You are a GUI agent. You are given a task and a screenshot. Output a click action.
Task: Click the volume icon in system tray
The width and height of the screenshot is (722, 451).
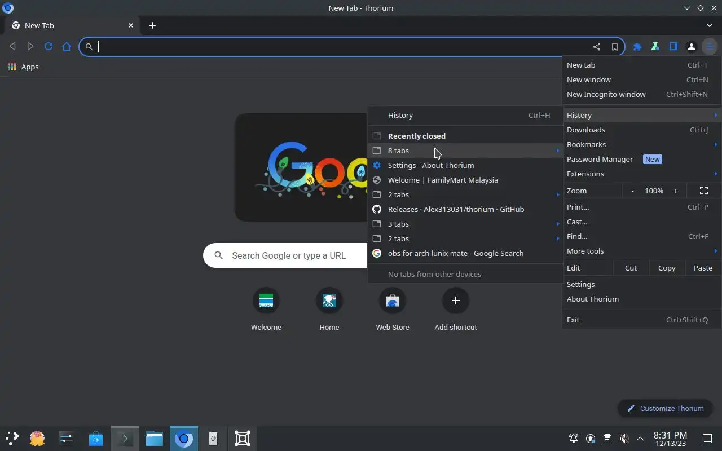coord(624,439)
